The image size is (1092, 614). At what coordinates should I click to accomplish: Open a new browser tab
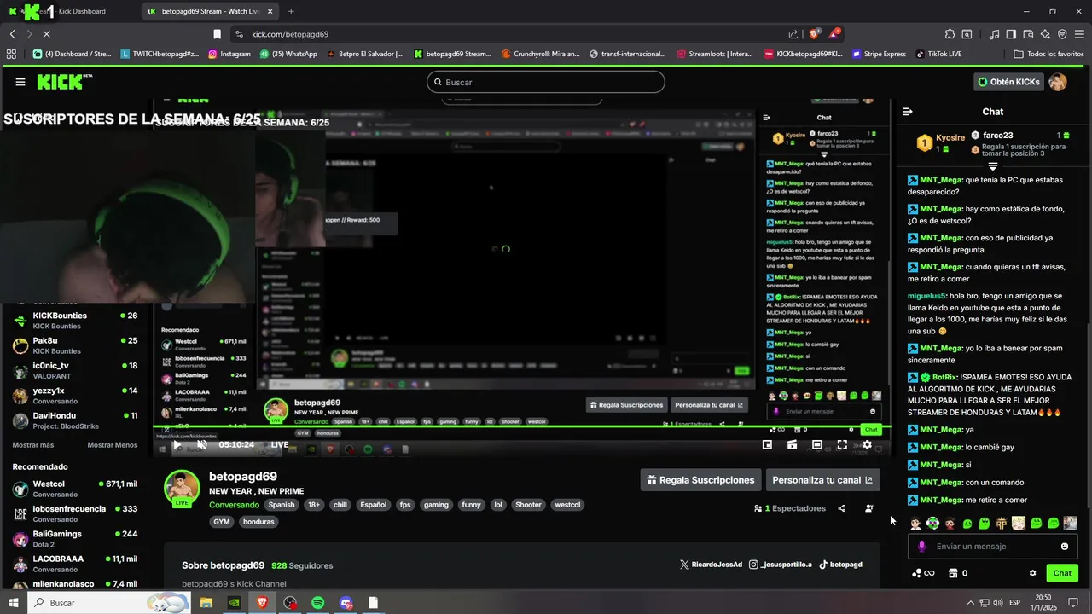pyautogui.click(x=291, y=11)
